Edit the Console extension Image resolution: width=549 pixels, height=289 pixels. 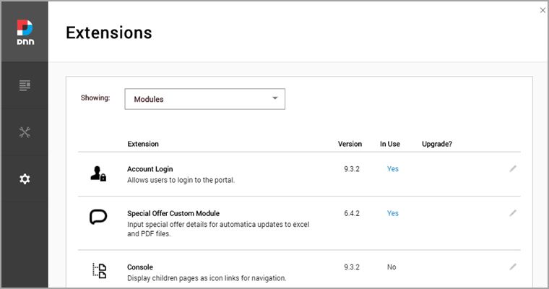[x=513, y=267]
